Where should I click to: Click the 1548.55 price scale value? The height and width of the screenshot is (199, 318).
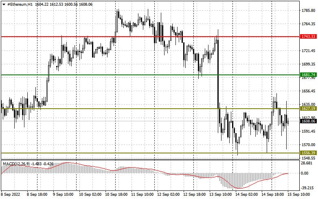308,158
